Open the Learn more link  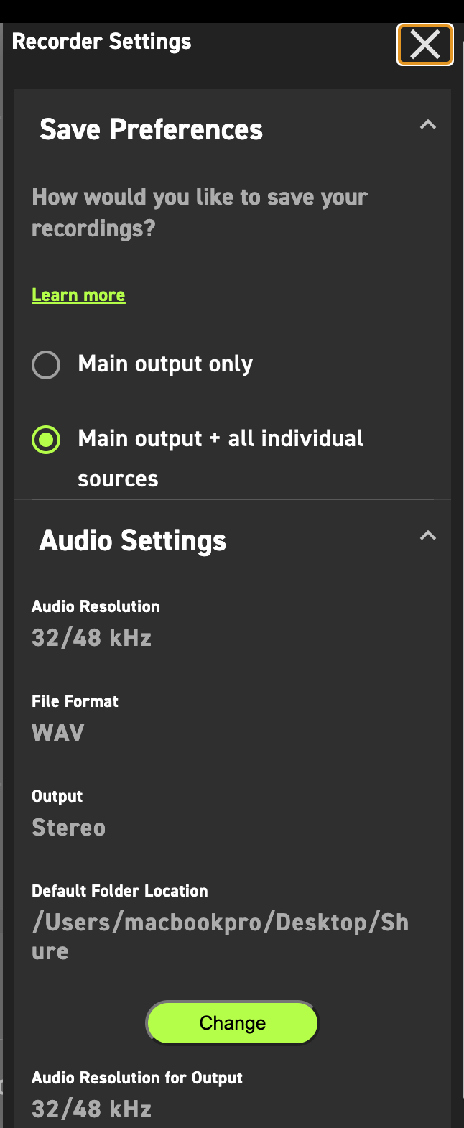[x=78, y=295]
